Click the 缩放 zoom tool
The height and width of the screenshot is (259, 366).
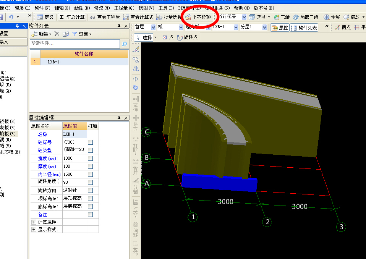tap(351, 17)
